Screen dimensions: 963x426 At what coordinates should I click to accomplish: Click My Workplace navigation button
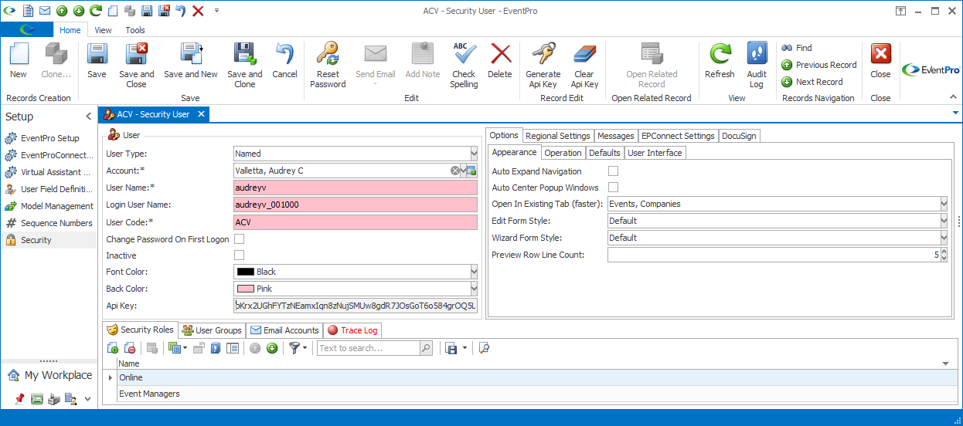coord(49,375)
